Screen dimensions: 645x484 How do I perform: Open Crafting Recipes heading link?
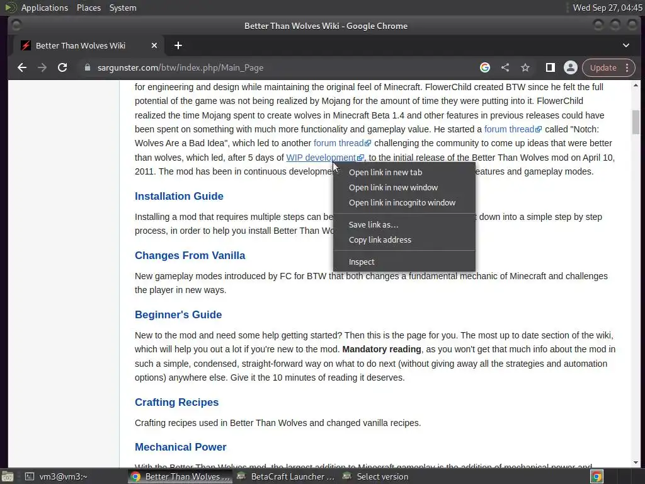point(176,403)
